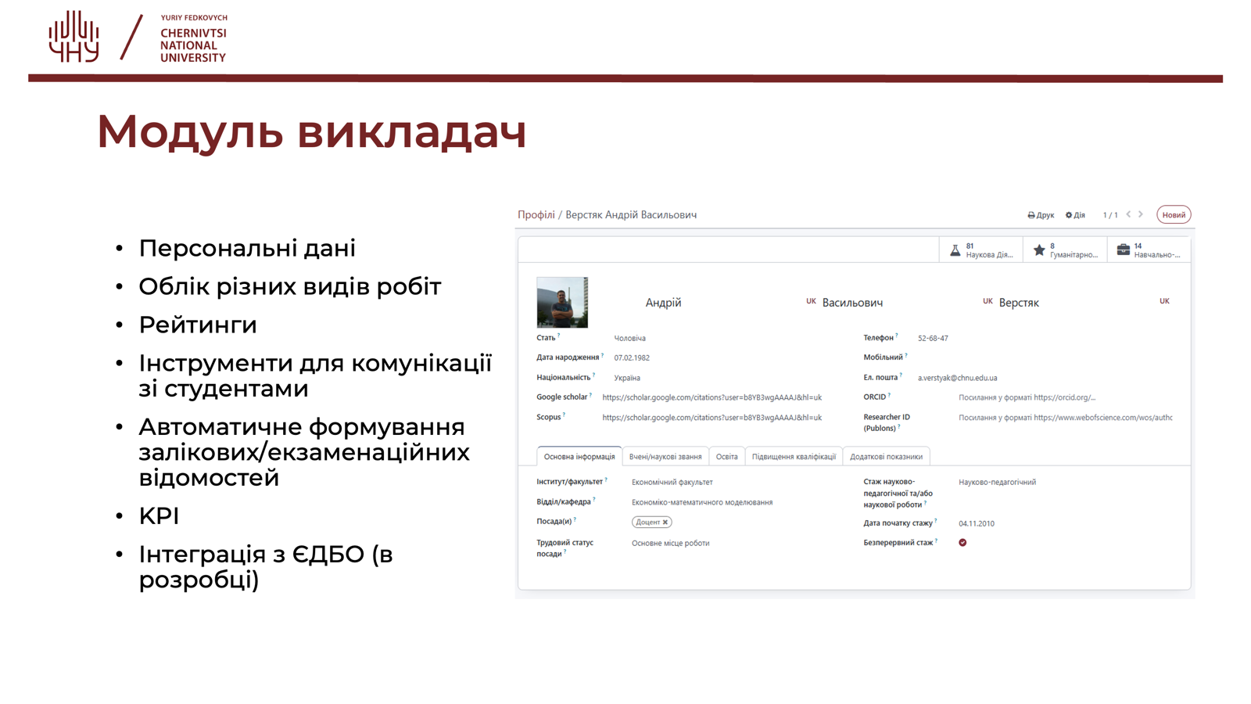This screenshot has width=1251, height=704.
Task: Click the printer icon next to Друк
Action: point(1031,215)
